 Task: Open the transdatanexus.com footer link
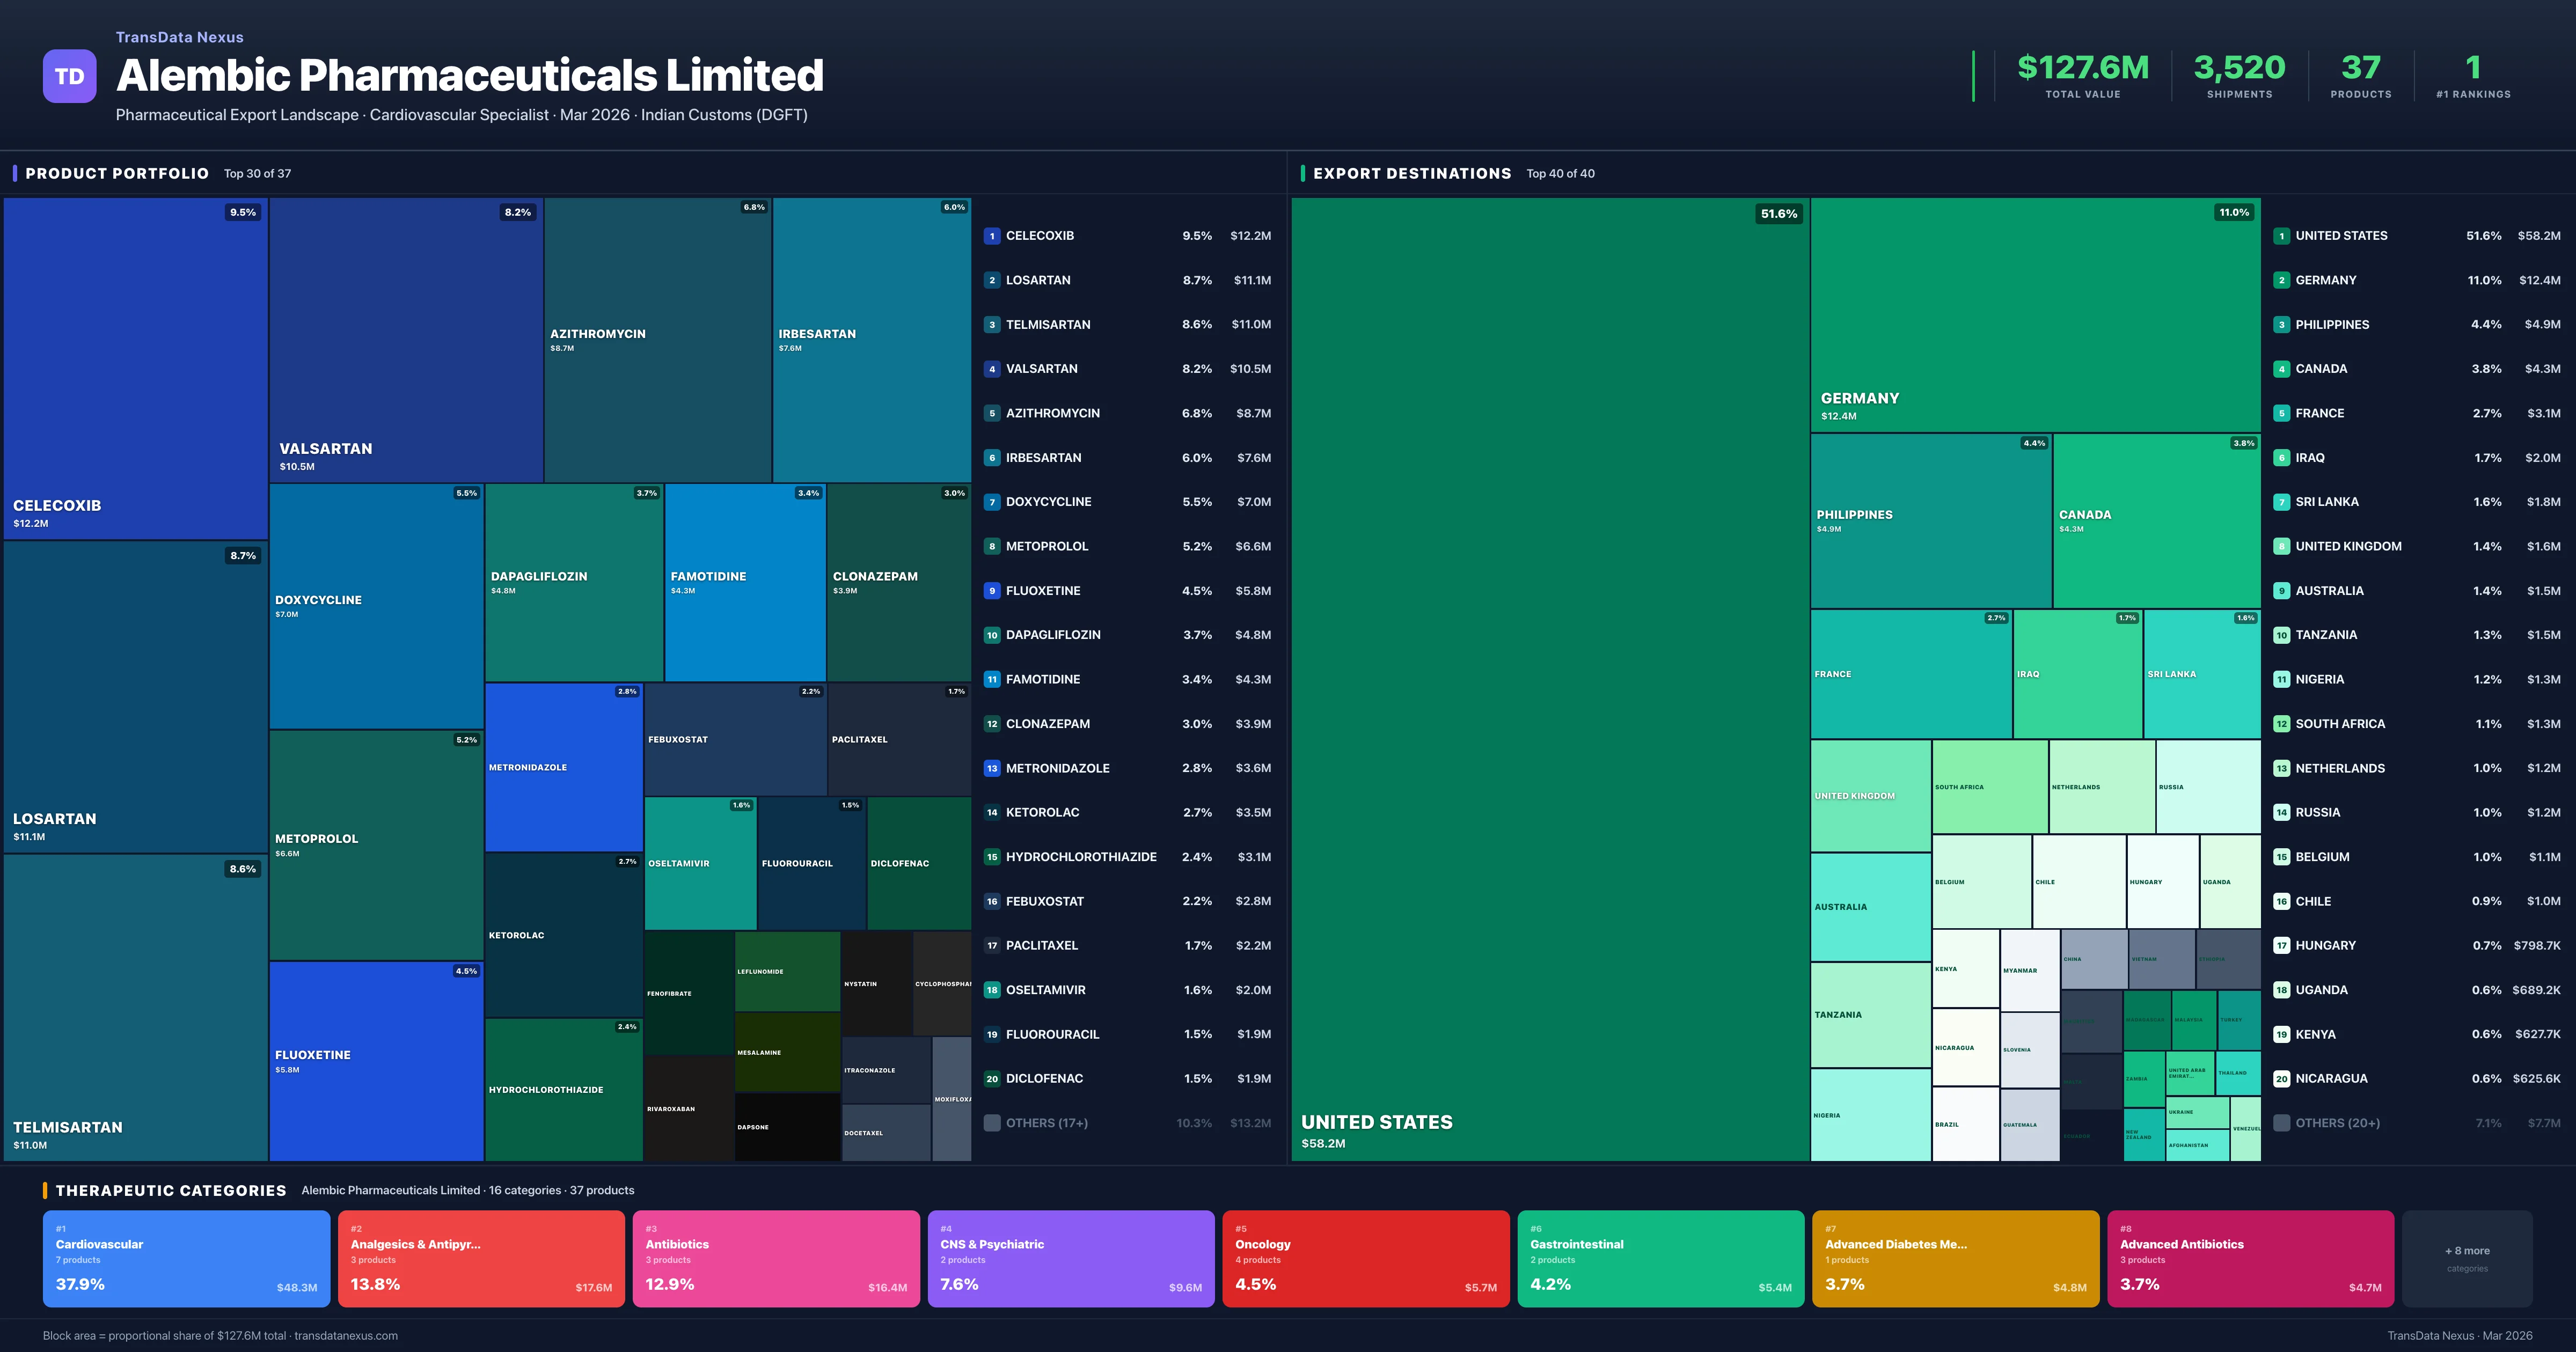(x=347, y=1335)
